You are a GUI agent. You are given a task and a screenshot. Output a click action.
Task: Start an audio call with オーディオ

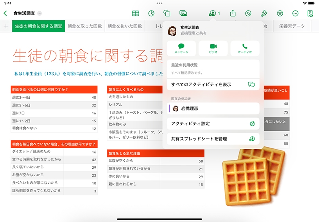pyautogui.click(x=245, y=48)
